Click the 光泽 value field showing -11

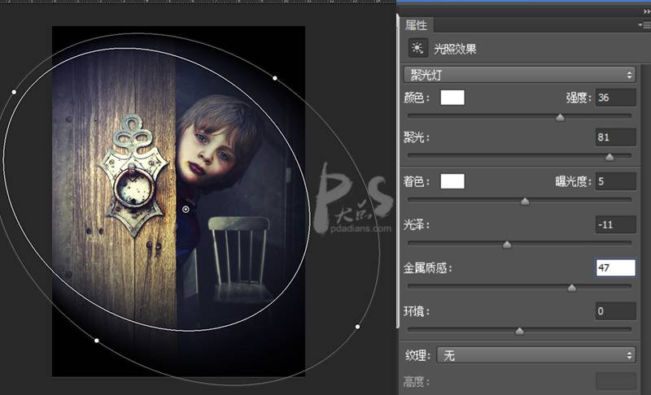point(616,224)
